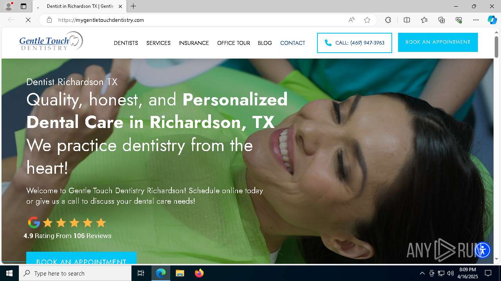Turn on Read aloud icon

coord(351,20)
